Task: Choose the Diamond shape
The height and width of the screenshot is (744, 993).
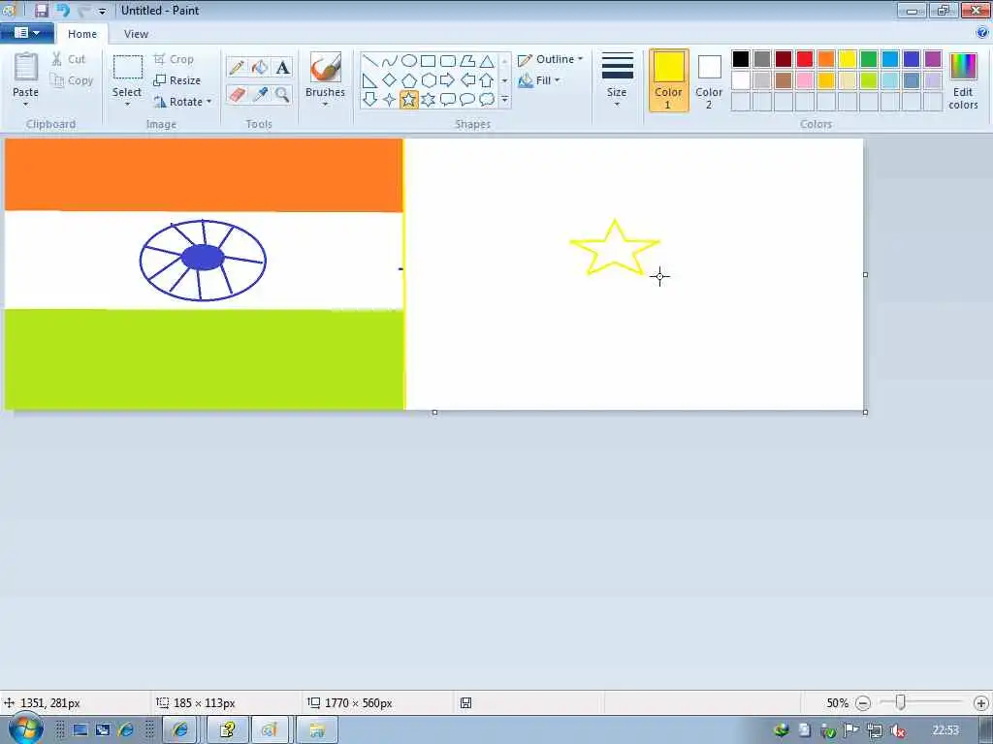Action: point(390,80)
